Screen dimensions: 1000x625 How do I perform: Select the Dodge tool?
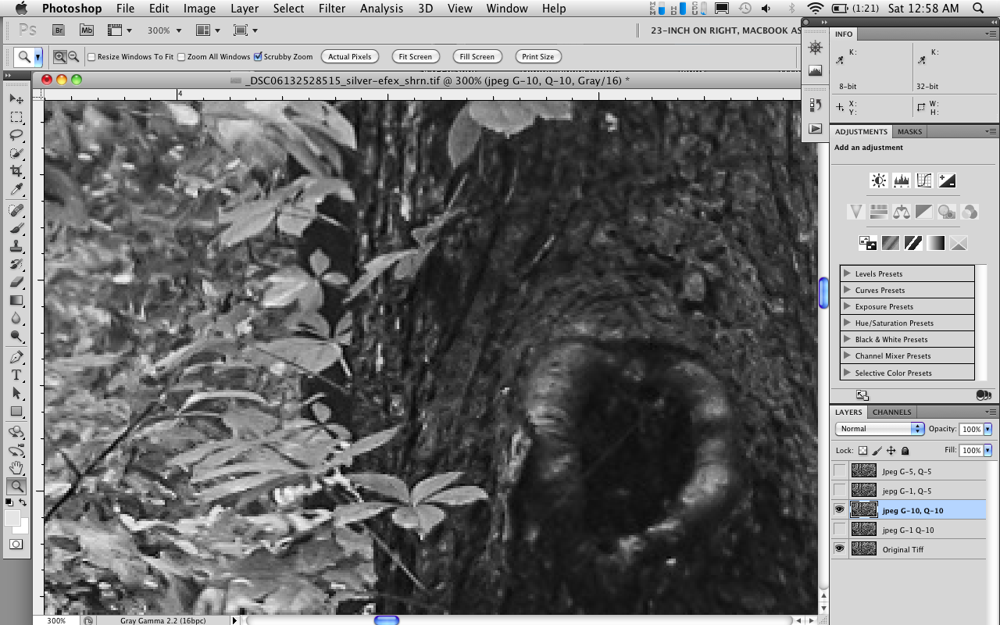pos(16,337)
